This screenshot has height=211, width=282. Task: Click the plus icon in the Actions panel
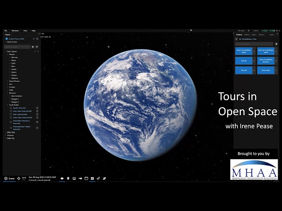pos(237,39)
